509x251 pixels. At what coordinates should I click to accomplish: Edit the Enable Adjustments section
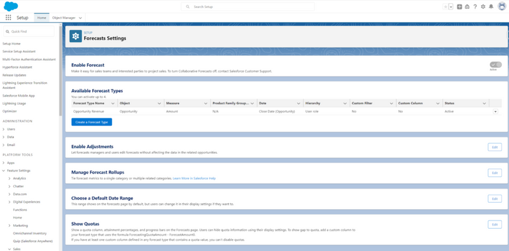[495, 147]
